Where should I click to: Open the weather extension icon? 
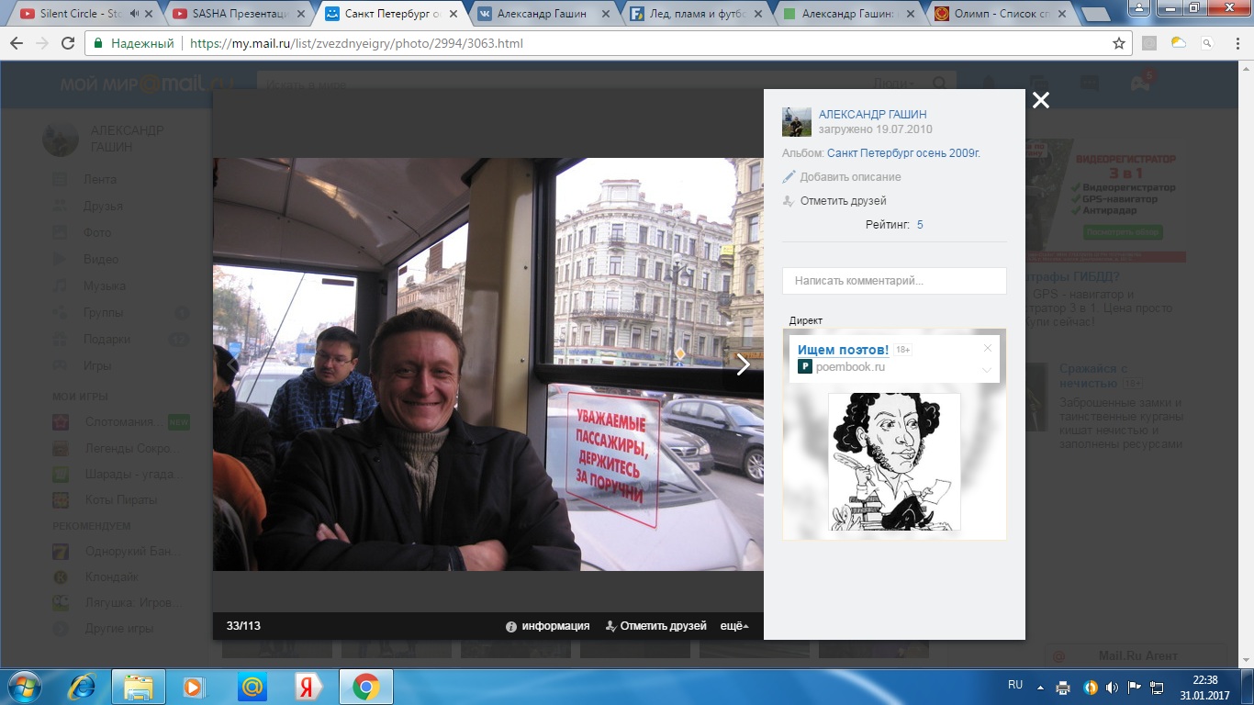1179,43
